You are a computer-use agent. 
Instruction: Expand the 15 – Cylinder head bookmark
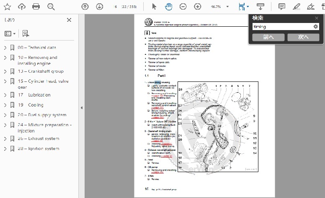click(x=5, y=81)
